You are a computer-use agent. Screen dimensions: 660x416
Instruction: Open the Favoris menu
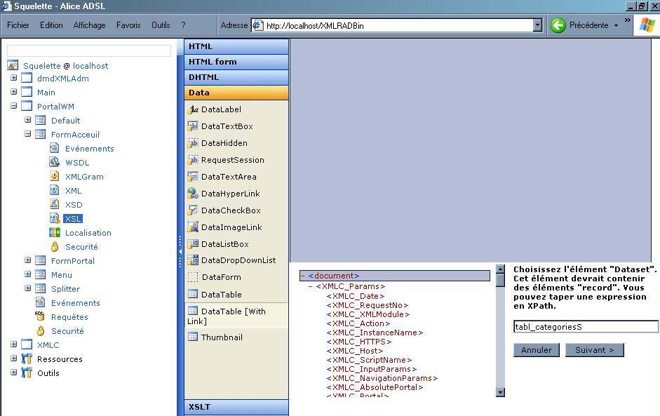coord(128,25)
